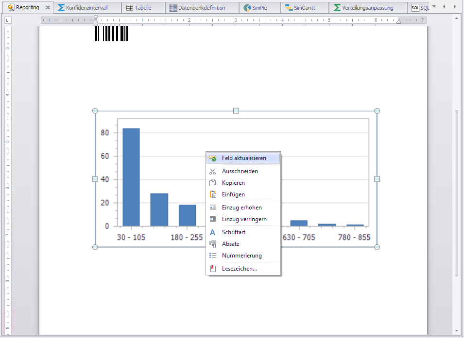Click the scissors icon beside Ausschneiden
Screen dimensions: 464x338
click(x=212, y=171)
